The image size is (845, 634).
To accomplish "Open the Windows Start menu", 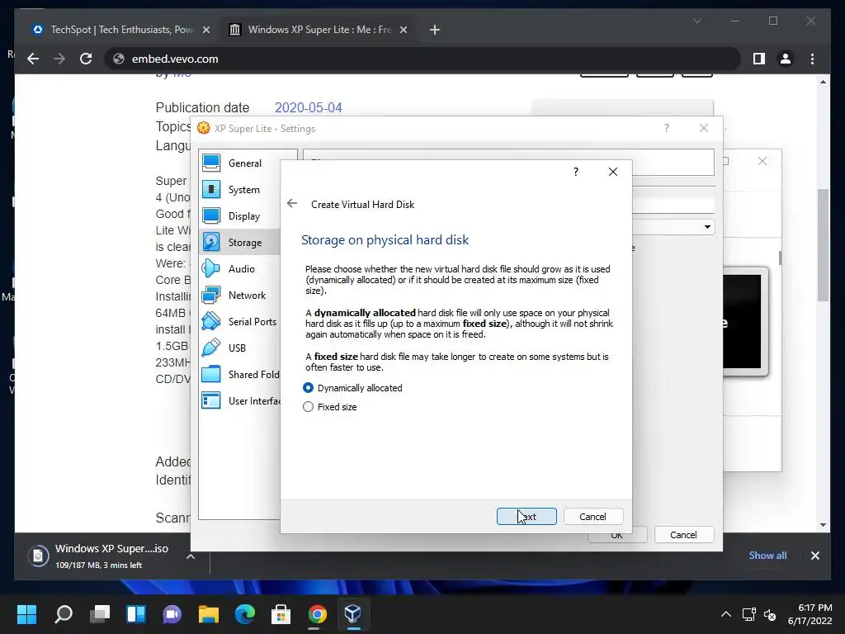I will [27, 613].
